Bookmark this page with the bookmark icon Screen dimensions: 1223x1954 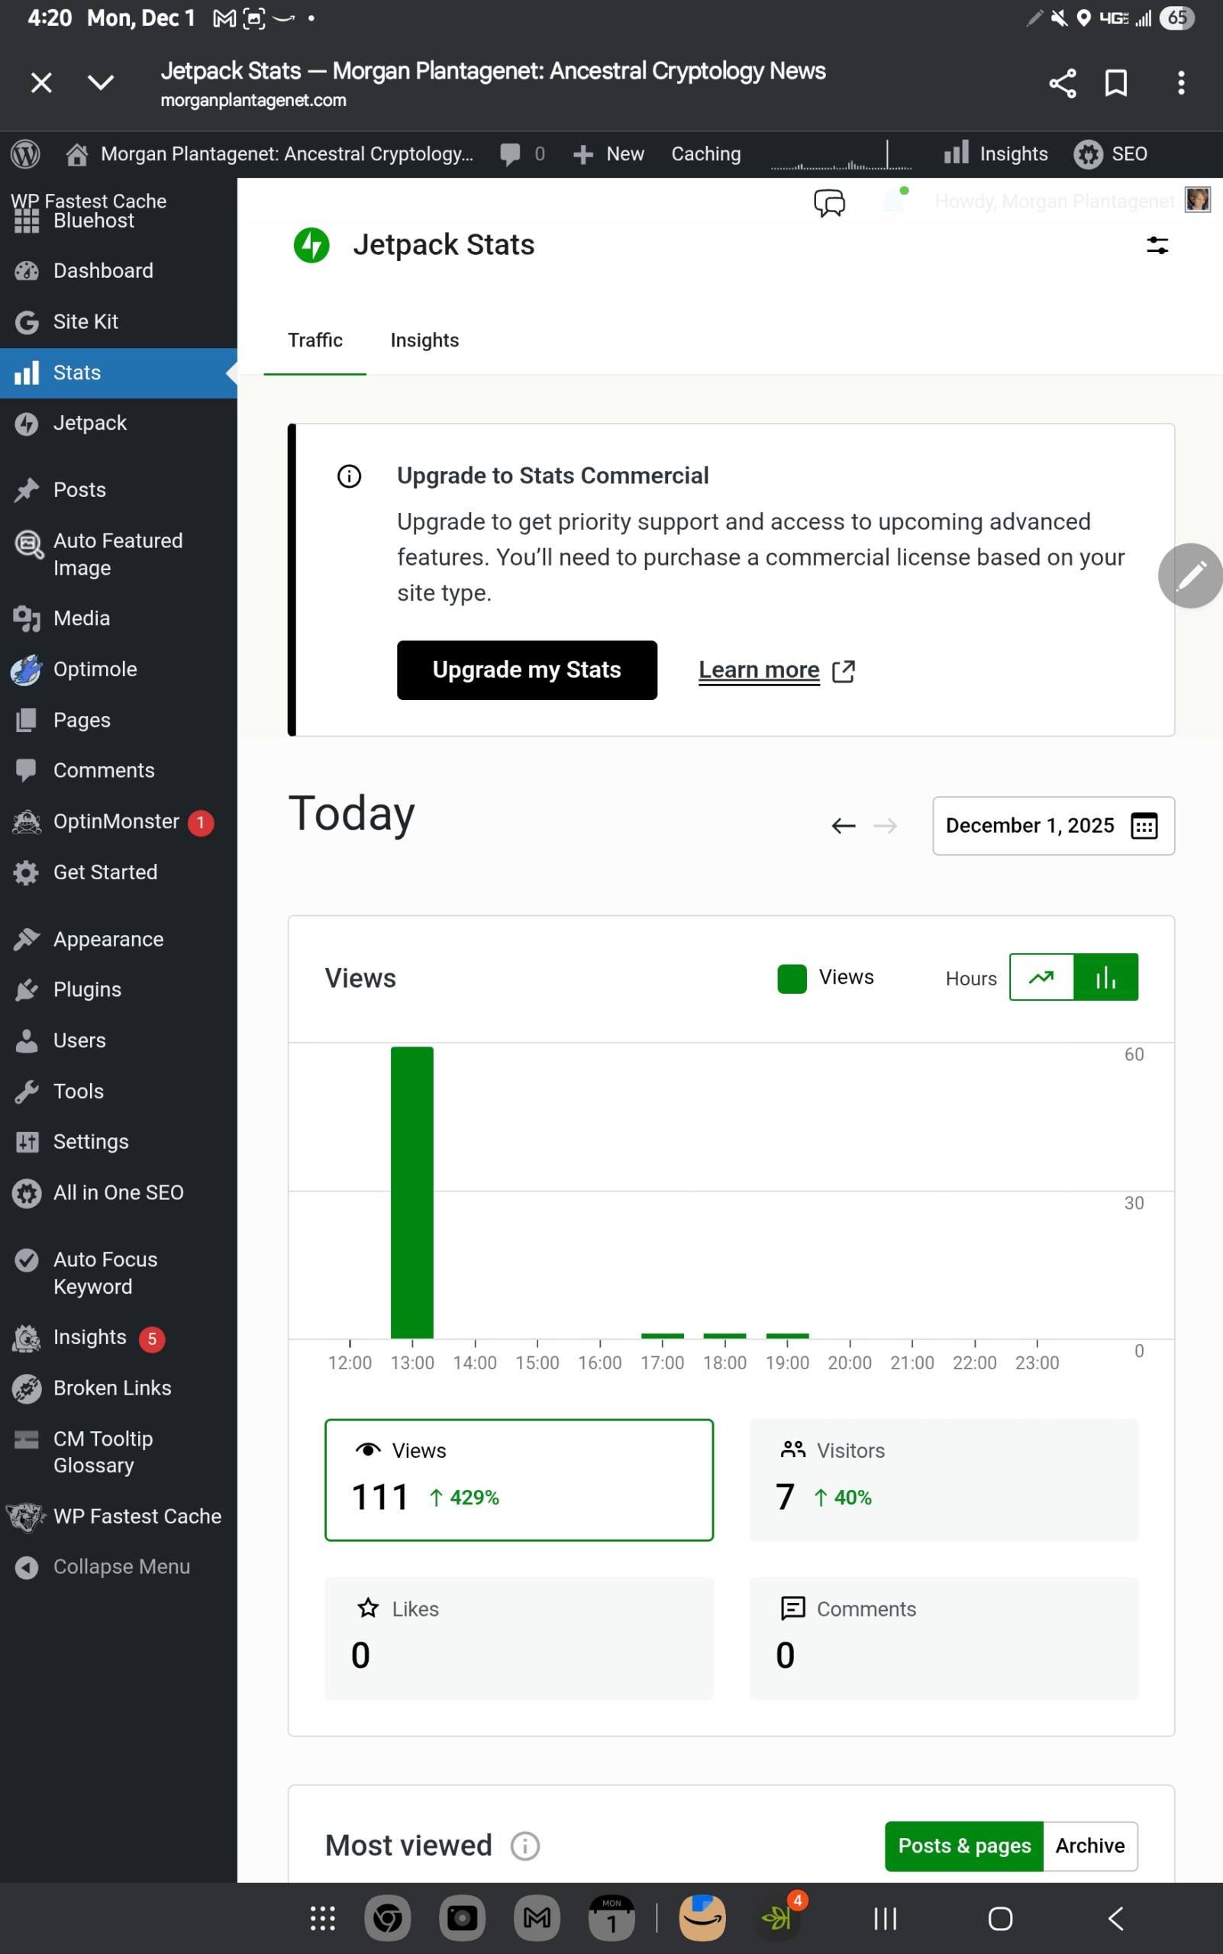click(x=1116, y=82)
